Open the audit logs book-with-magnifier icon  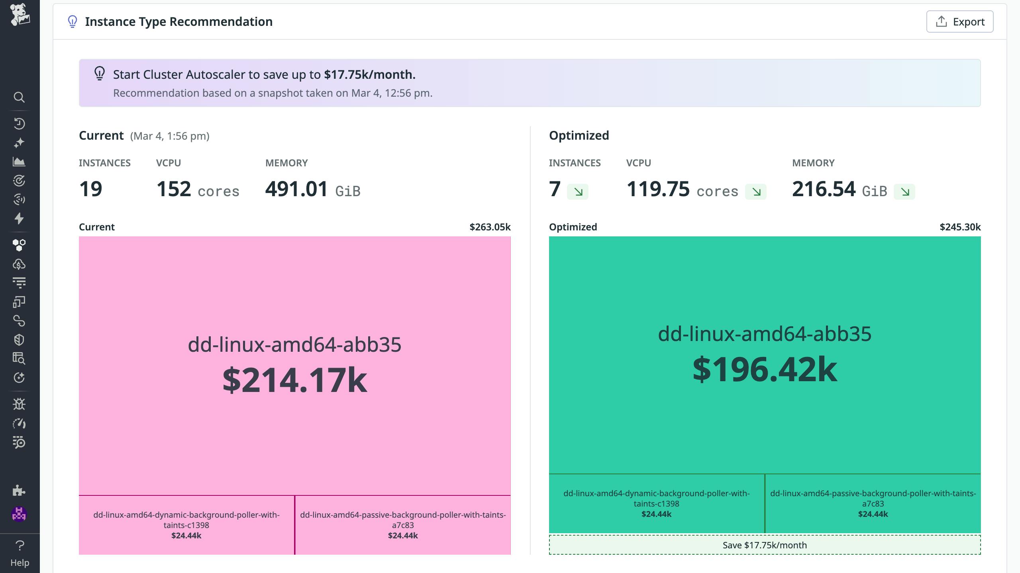pyautogui.click(x=20, y=358)
